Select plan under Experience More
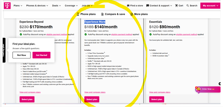The height and width of the screenshot is (107, 223). (91, 100)
